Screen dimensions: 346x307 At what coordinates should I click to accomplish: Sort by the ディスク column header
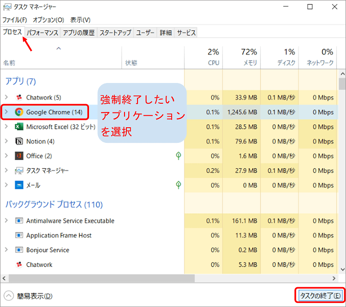tap(280, 58)
